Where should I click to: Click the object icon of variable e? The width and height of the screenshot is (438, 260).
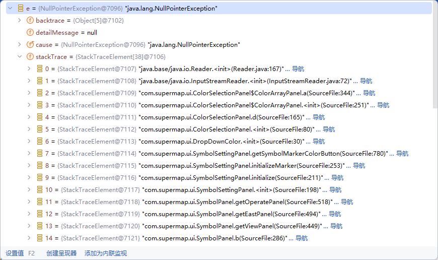(20, 9)
